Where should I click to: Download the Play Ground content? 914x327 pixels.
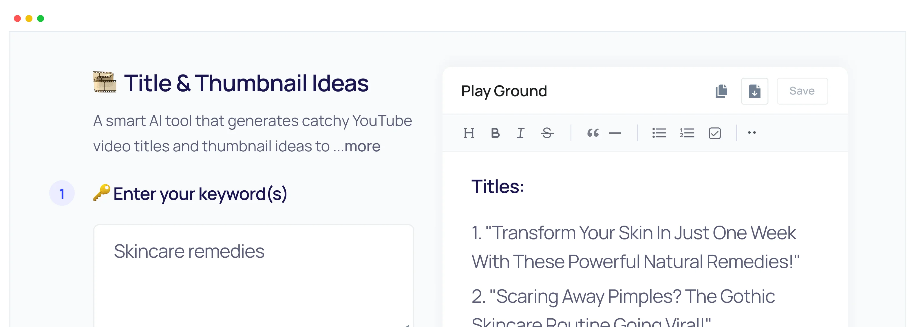(x=754, y=91)
